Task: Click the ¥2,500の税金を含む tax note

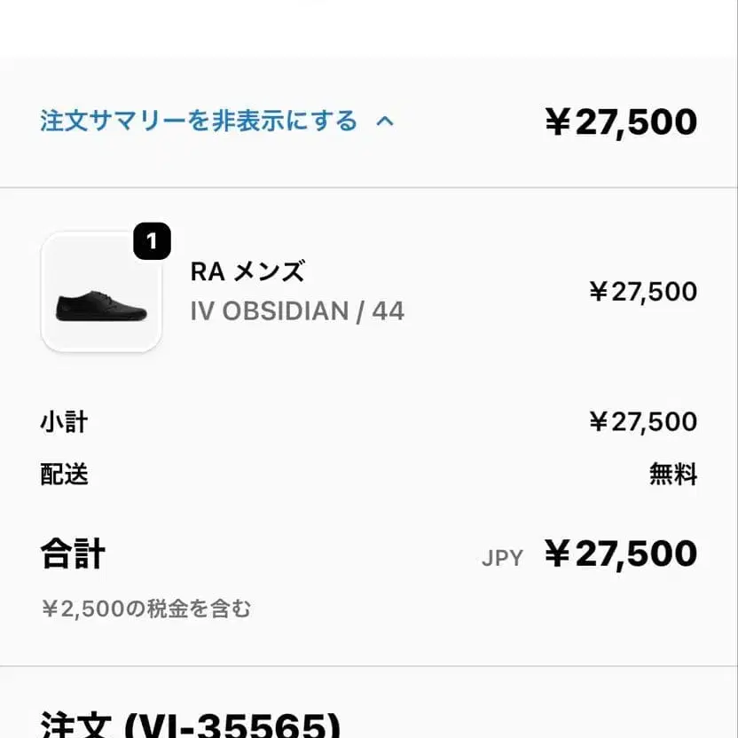Action: click(146, 608)
